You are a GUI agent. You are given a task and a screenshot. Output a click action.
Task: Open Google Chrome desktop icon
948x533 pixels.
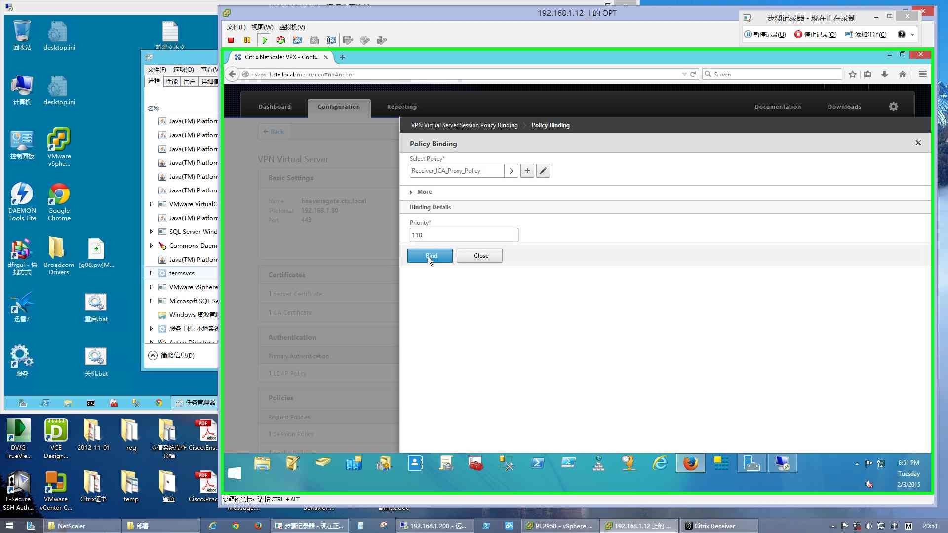[x=59, y=202]
